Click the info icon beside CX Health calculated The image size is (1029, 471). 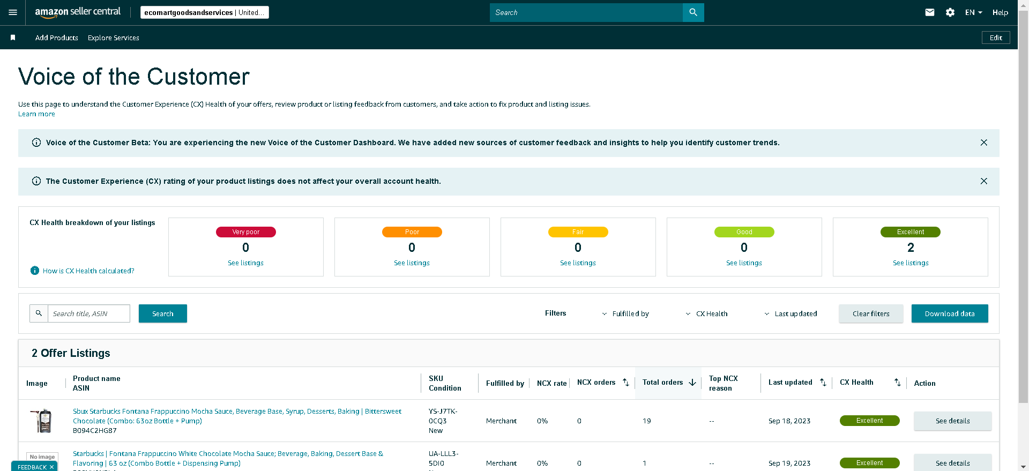coord(35,271)
